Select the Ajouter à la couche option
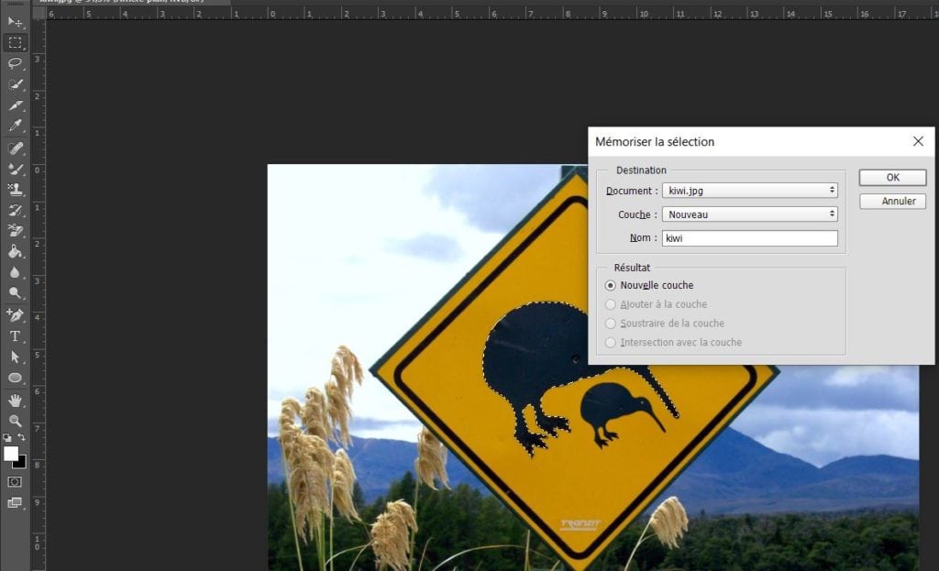The height and width of the screenshot is (571, 939). (x=656, y=304)
